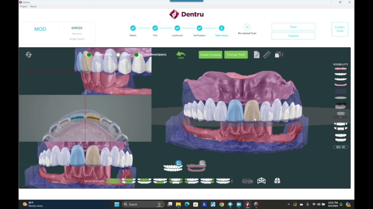Image resolution: width=373 pixels, height=209 pixels.
Task: Open Google Chrome from the taskbar
Action: (221, 204)
